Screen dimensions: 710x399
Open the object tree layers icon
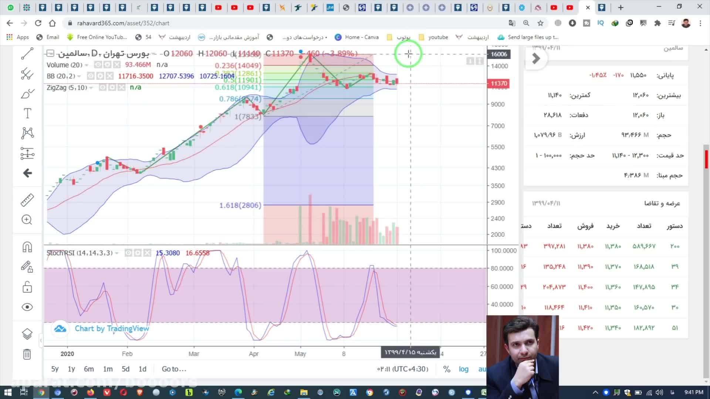[x=27, y=334]
